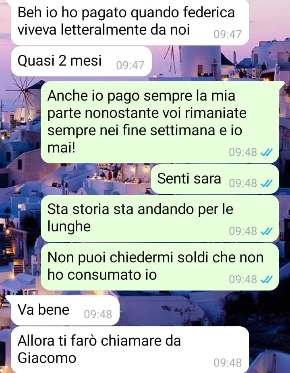
Task: Tap the message 'Beh io ho pagato quando federica'
Action: coord(130,22)
